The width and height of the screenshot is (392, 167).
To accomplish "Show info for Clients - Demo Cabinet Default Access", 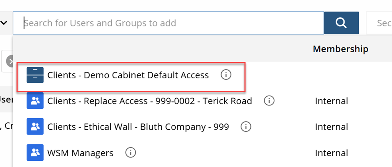I will coord(226,75).
